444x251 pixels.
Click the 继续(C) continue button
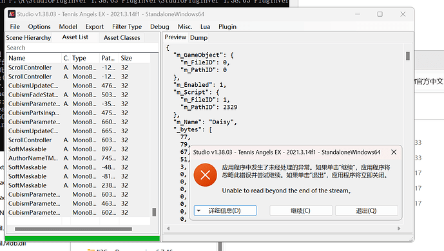301,210
